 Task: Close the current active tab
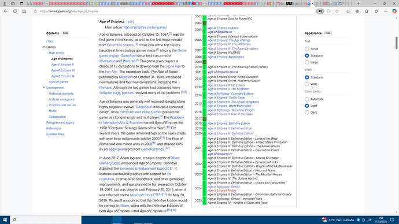[x=312, y=3]
